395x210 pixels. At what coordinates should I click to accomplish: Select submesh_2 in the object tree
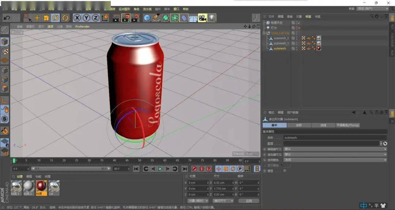click(281, 38)
